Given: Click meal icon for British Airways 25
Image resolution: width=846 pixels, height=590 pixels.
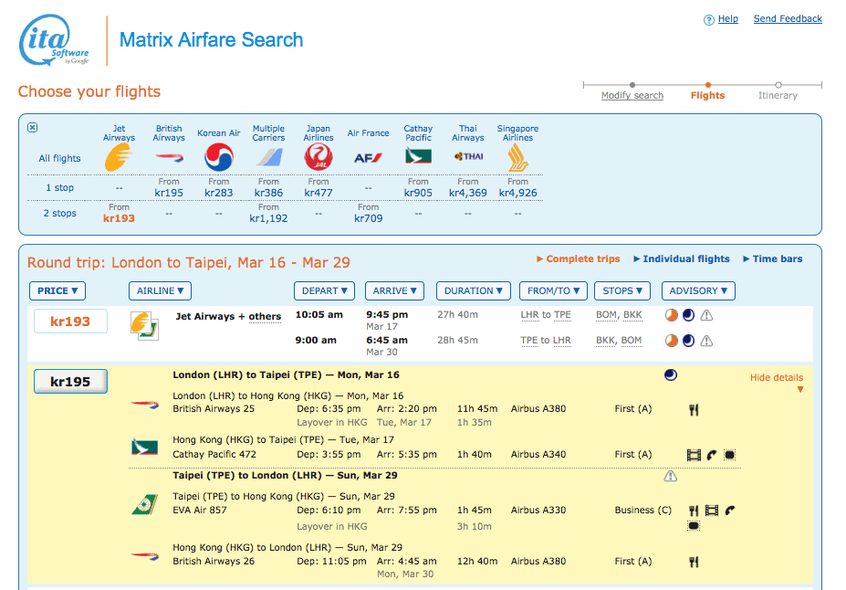Looking at the screenshot, I should click(694, 410).
